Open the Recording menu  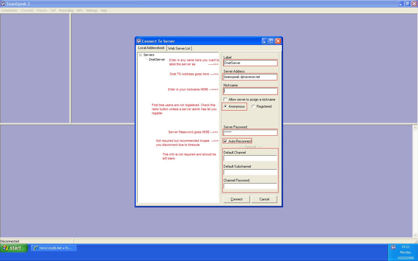pos(66,10)
